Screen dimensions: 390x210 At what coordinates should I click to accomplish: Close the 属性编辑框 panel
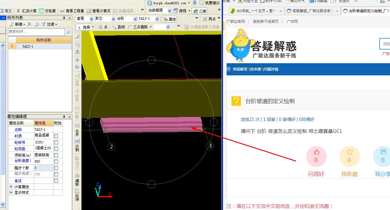coord(70,117)
